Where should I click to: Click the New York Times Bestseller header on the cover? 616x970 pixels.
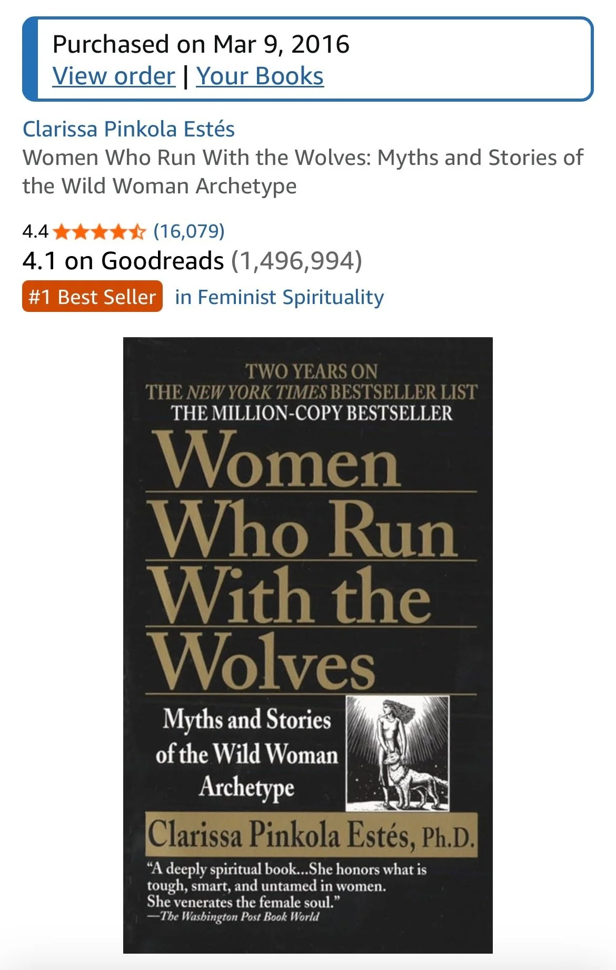(311, 392)
